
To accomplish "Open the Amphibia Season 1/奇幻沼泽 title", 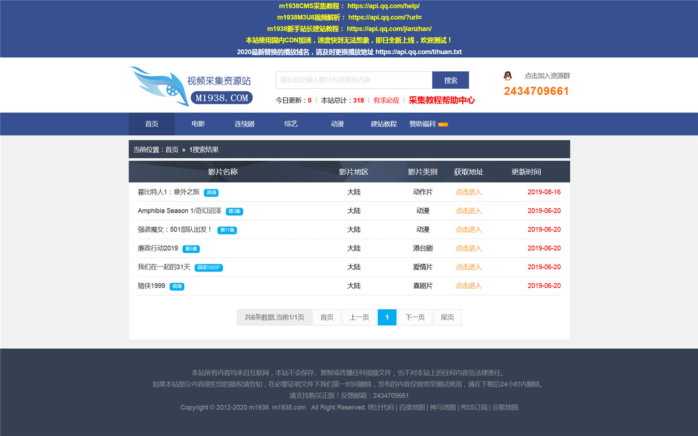I will click(x=180, y=211).
